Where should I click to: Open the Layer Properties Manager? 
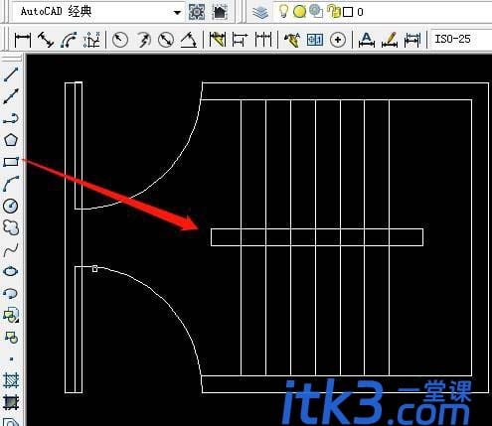(x=260, y=12)
